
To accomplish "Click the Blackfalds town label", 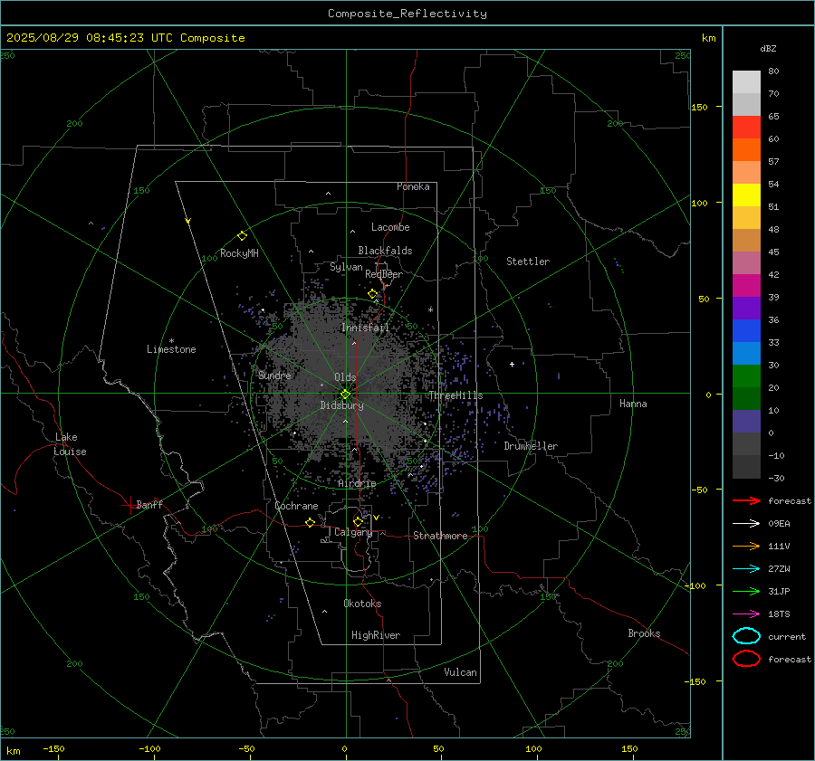I will pos(385,251).
